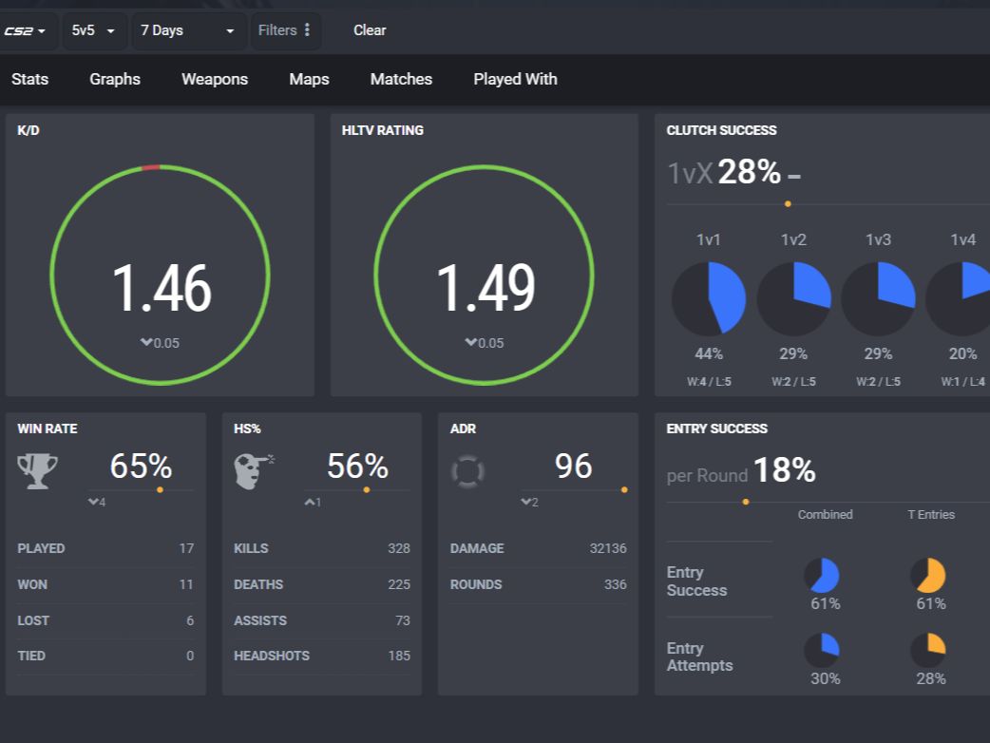990x743 pixels.
Task: Click the 1v1 clutch pie chart
Action: click(709, 298)
